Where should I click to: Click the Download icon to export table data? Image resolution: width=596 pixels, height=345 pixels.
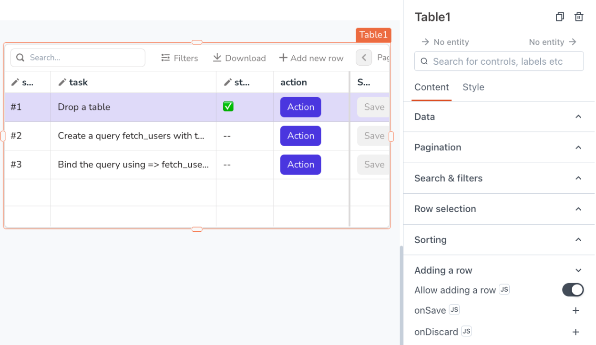click(x=219, y=58)
